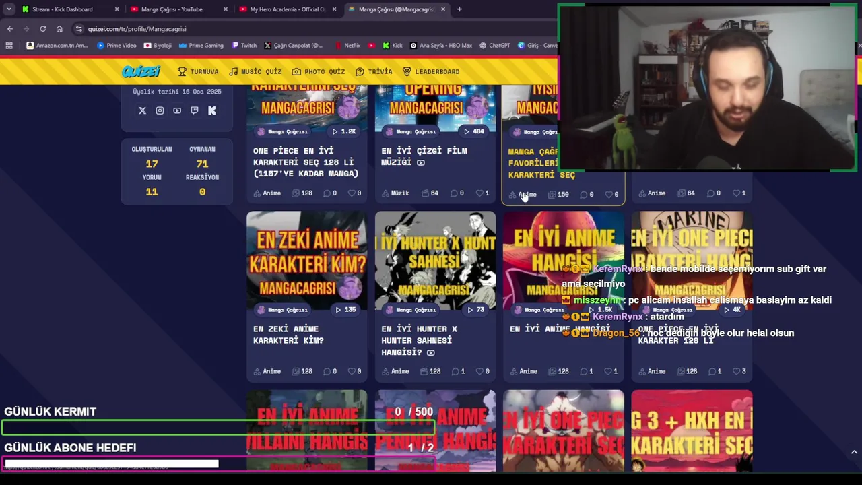
Task: Click play count 1.2K on One Piece quiz
Action: [x=343, y=131]
